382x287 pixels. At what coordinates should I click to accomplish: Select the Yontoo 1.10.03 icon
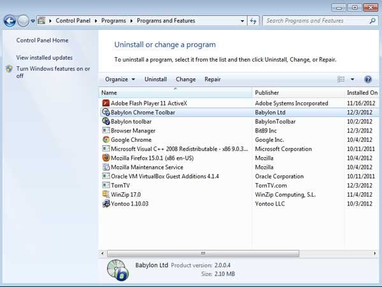tap(106, 204)
